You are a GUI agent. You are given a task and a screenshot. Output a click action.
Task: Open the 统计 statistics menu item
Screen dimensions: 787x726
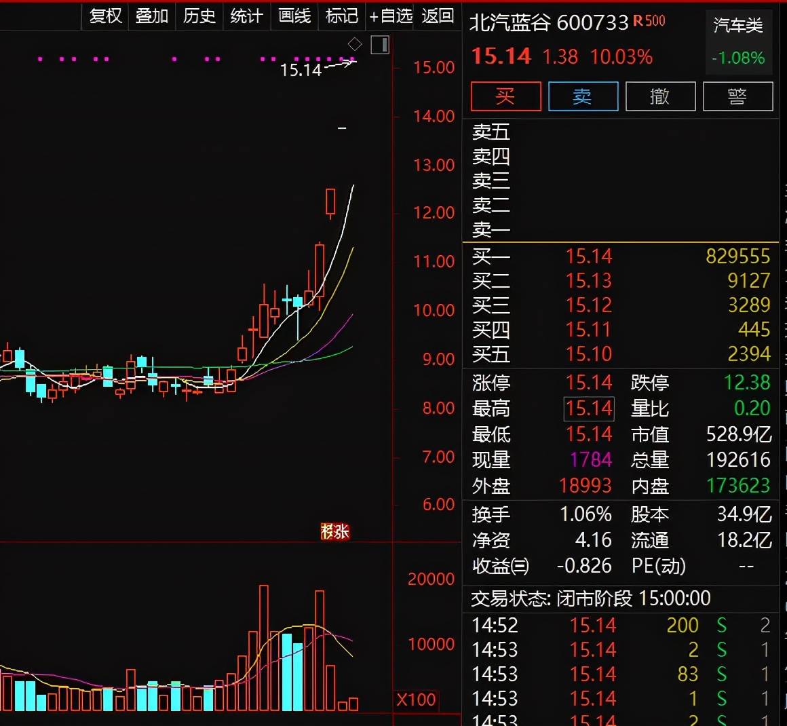[x=246, y=16]
